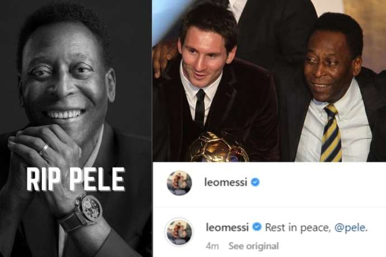Viewport: 386px width, 257px height.
Task: Click the 'See original' translation link
Action: click(253, 246)
